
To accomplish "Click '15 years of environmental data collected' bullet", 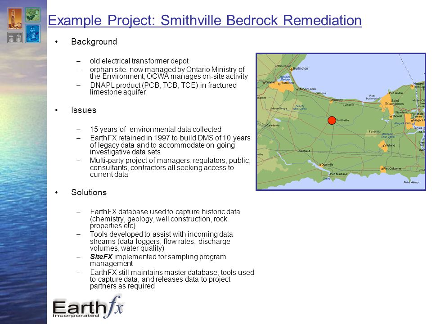I will [x=156, y=129].
